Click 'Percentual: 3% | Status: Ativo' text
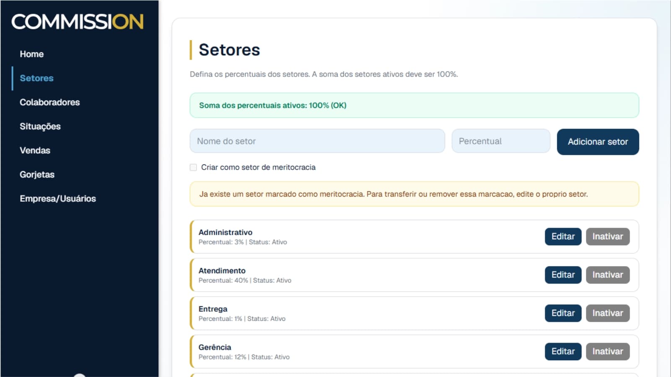The width and height of the screenshot is (671, 377). [x=243, y=242]
